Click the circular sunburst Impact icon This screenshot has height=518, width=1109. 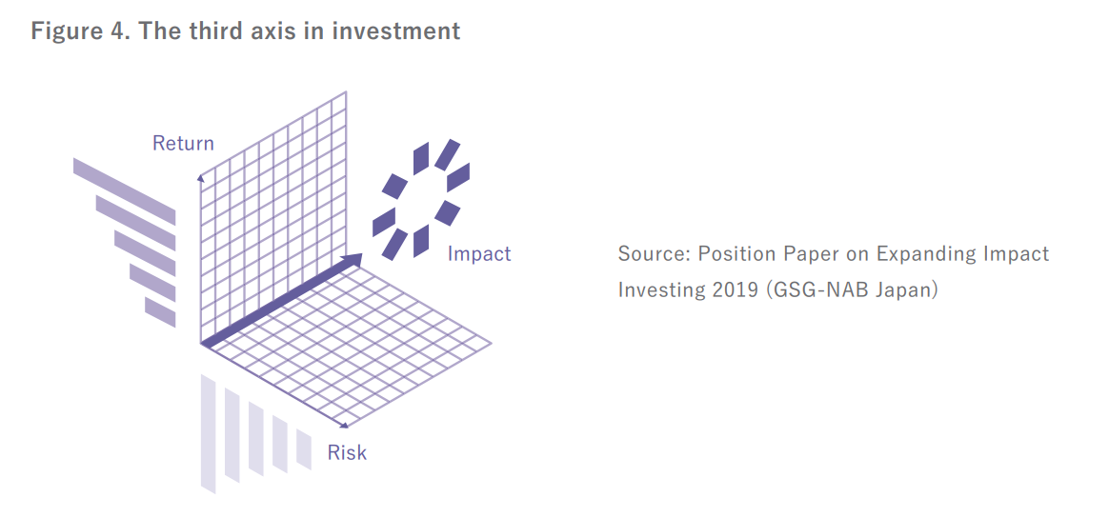point(421,200)
